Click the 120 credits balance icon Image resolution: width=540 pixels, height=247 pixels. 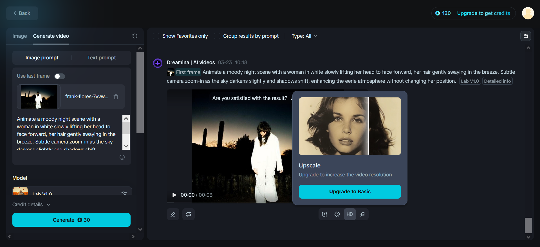(438, 13)
